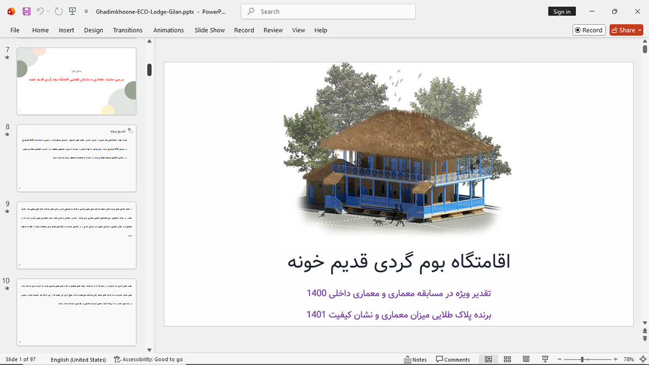Open Reading View from status bar
Screen dimensions: 649x365
click(x=526, y=359)
